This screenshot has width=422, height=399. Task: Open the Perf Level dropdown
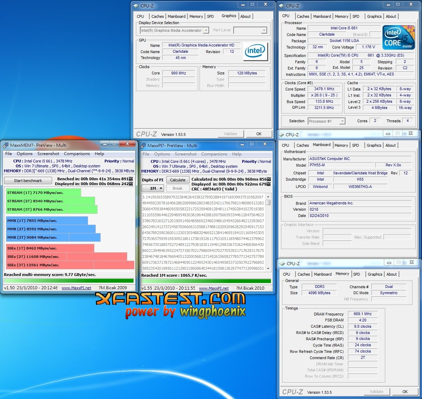(264, 30)
